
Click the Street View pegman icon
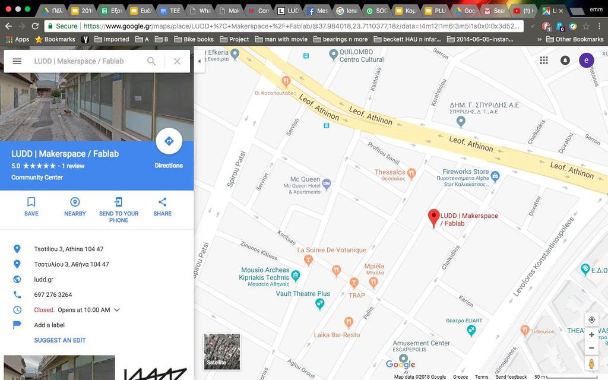(592, 364)
